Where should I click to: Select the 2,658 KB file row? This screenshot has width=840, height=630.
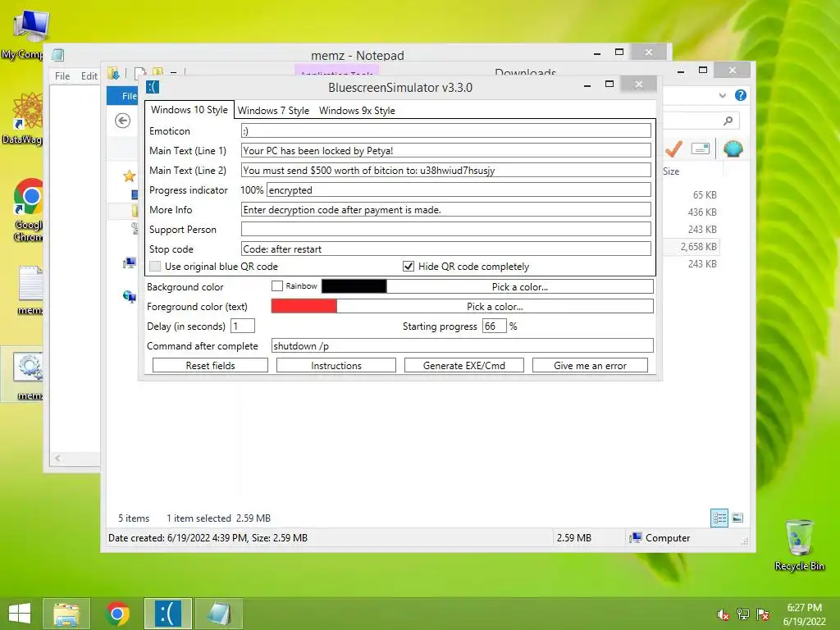point(691,246)
